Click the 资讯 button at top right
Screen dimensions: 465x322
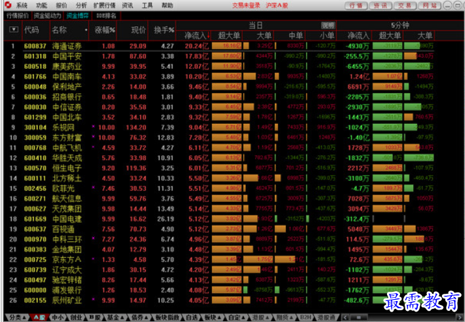coord(381,5)
